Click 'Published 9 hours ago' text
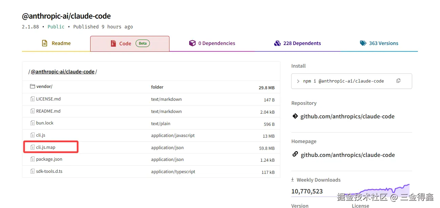440x208 pixels. [103, 27]
